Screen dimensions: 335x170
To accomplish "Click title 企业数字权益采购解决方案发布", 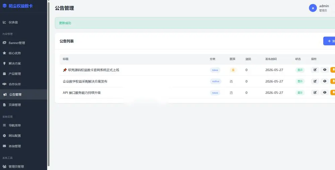I will click(85, 81).
